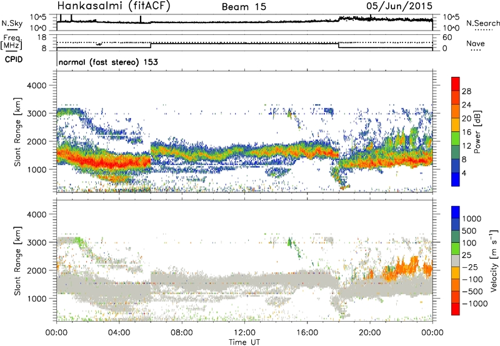Click the 05/Jun/2015 date label
This screenshot has height=346, width=500.
point(399,6)
